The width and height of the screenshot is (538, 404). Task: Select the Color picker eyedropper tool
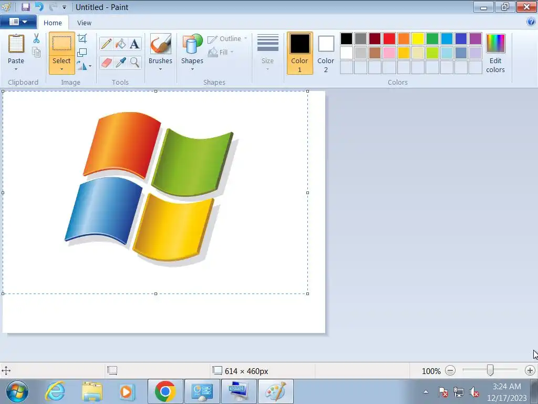coord(121,63)
